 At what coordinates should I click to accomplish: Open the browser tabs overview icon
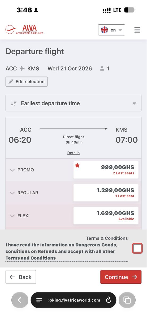coord(127,300)
